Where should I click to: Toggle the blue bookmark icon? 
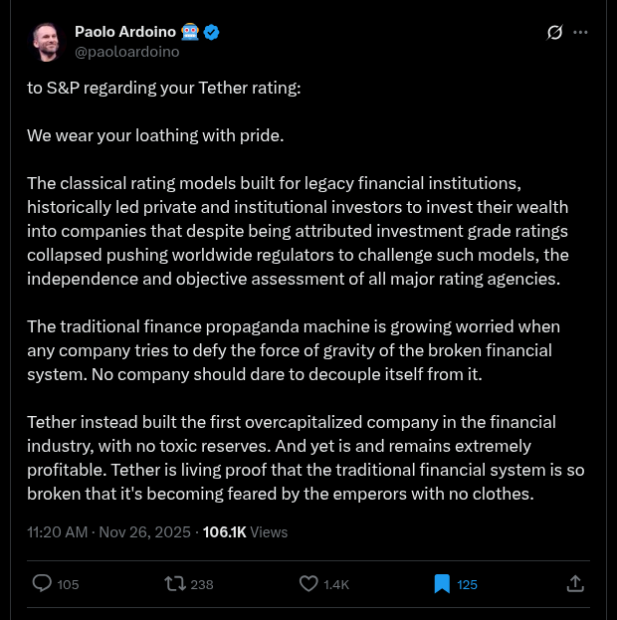point(442,584)
